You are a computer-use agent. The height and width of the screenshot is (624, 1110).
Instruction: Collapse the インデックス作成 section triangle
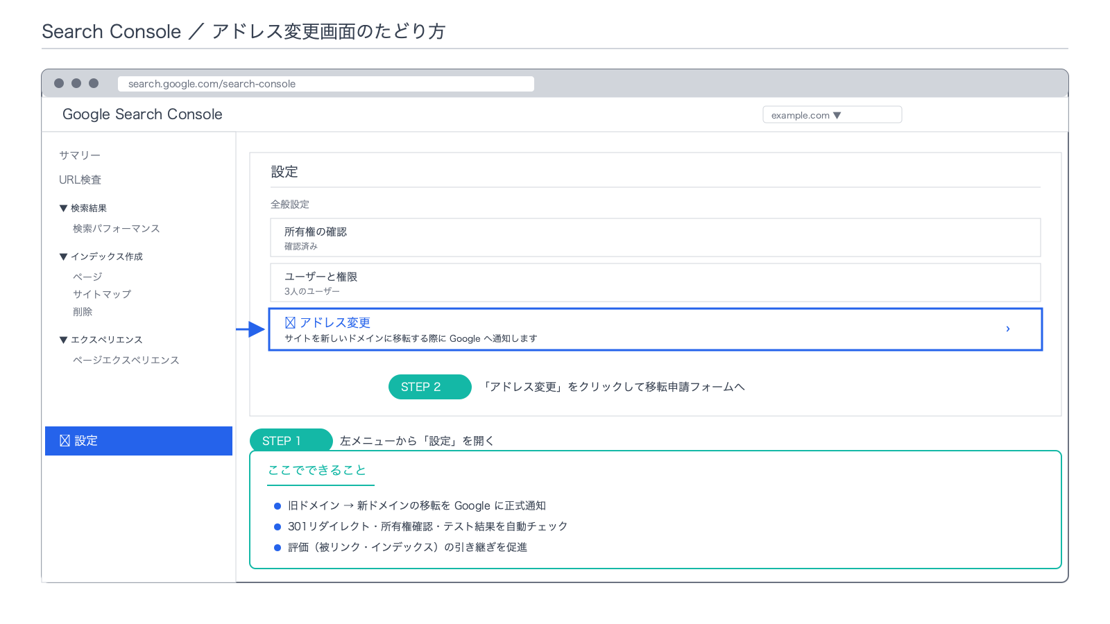[x=63, y=257]
